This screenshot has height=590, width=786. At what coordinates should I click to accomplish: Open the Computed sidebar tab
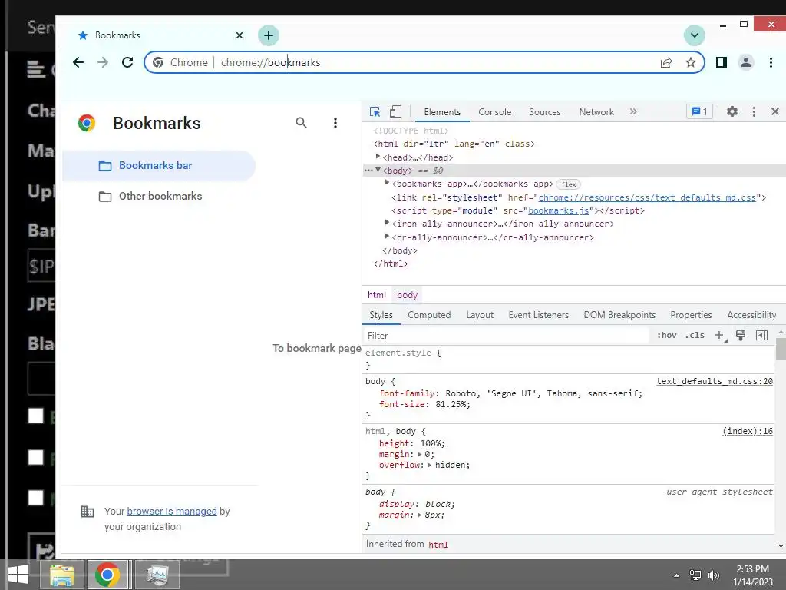[429, 315]
